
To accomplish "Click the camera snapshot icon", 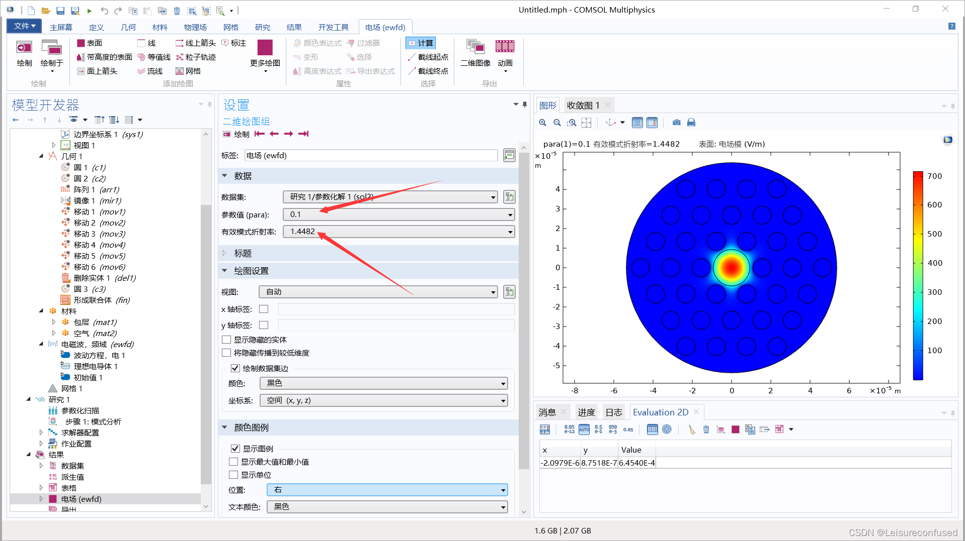I will click(x=677, y=123).
